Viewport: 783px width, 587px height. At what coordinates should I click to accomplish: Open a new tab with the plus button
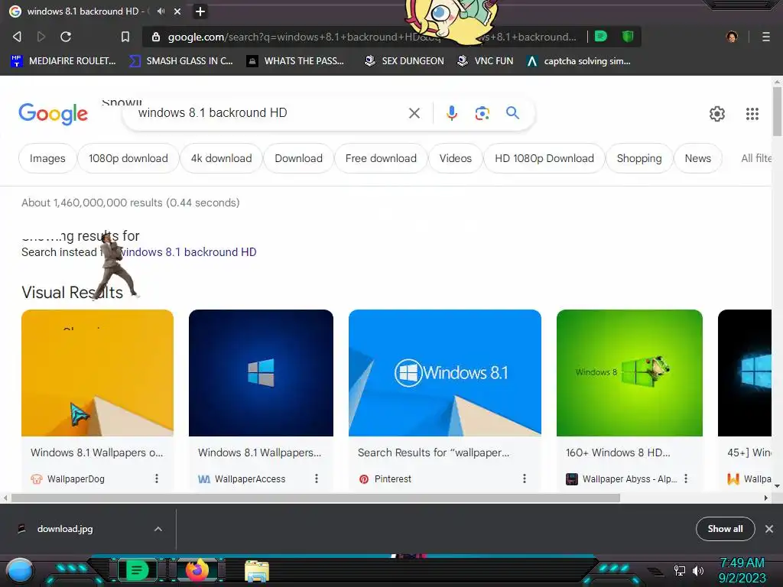point(200,11)
